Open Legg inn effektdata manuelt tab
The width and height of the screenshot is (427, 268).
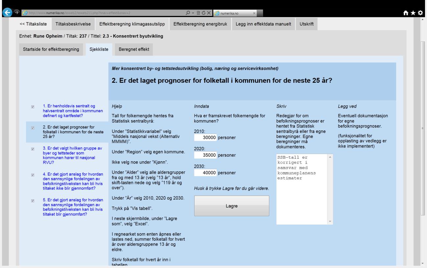point(263,24)
